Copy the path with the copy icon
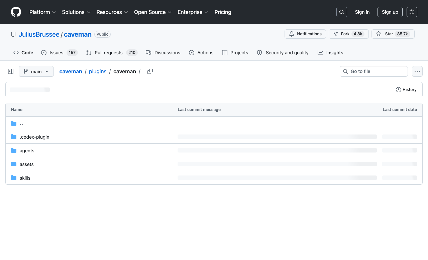Image resolution: width=428 pixels, height=260 pixels. (150, 71)
